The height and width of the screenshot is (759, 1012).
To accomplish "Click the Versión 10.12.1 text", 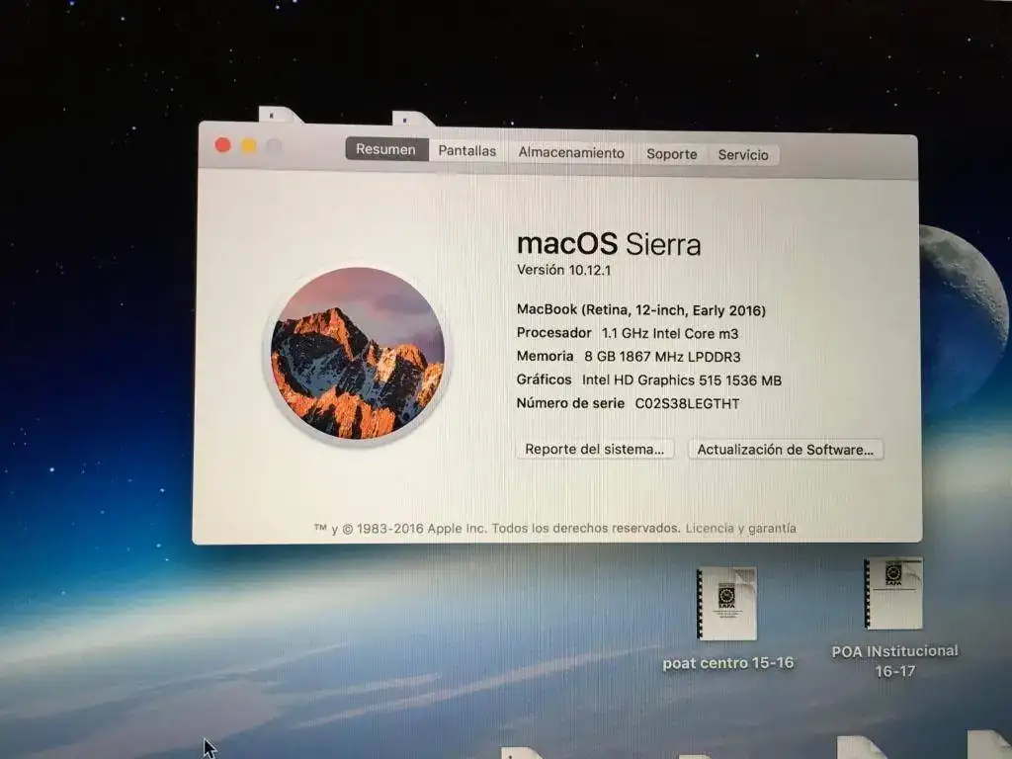I will (x=563, y=271).
